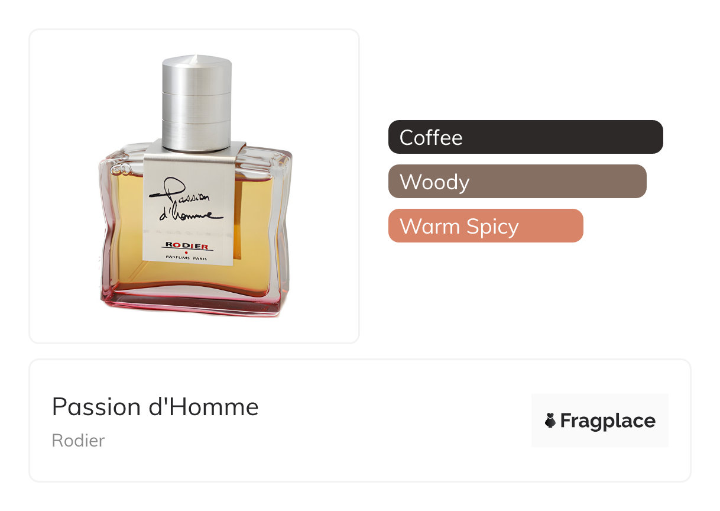Screen dimensions: 720x511
Task: Click the product info card background
Action: coord(359,421)
